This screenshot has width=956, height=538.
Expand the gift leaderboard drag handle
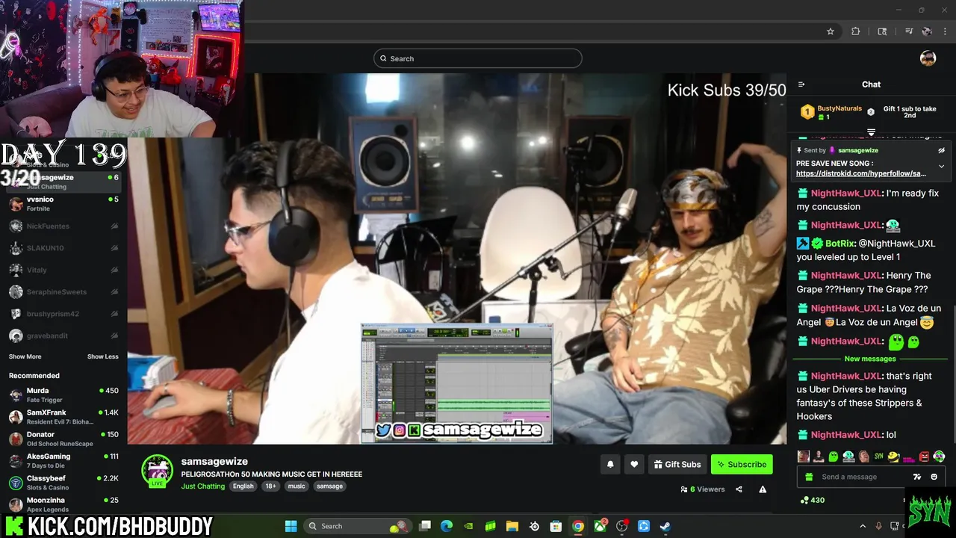pos(871,132)
